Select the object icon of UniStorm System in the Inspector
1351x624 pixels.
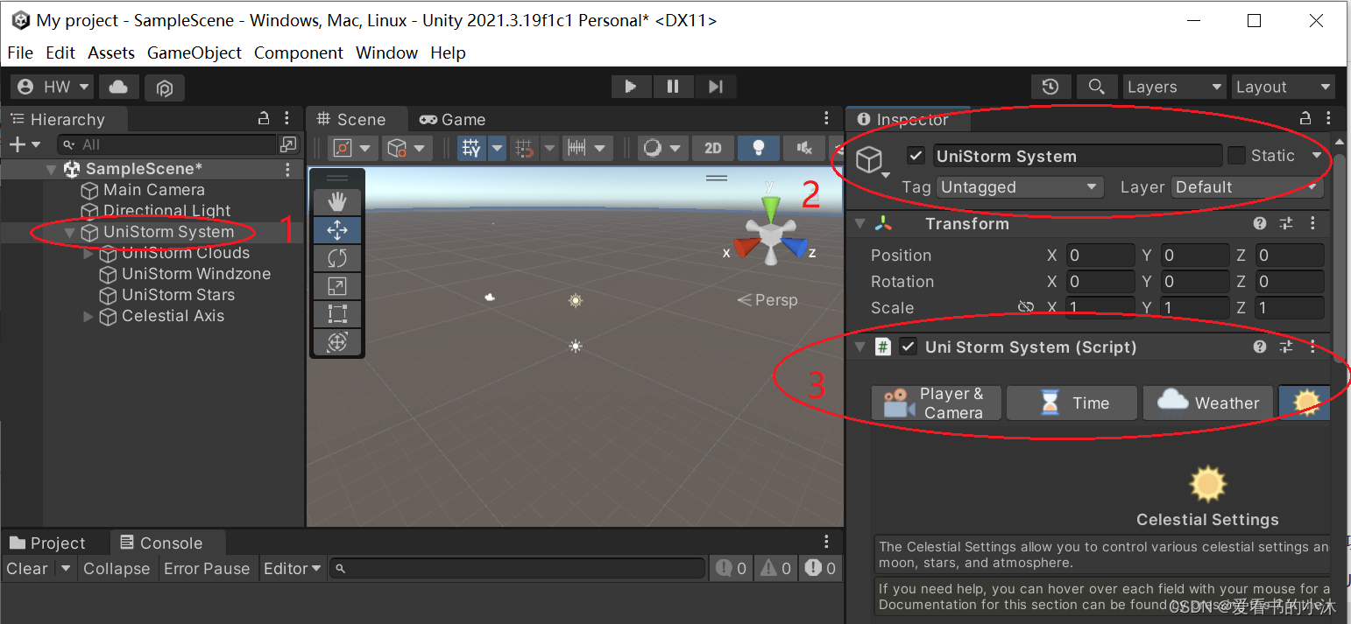click(868, 160)
